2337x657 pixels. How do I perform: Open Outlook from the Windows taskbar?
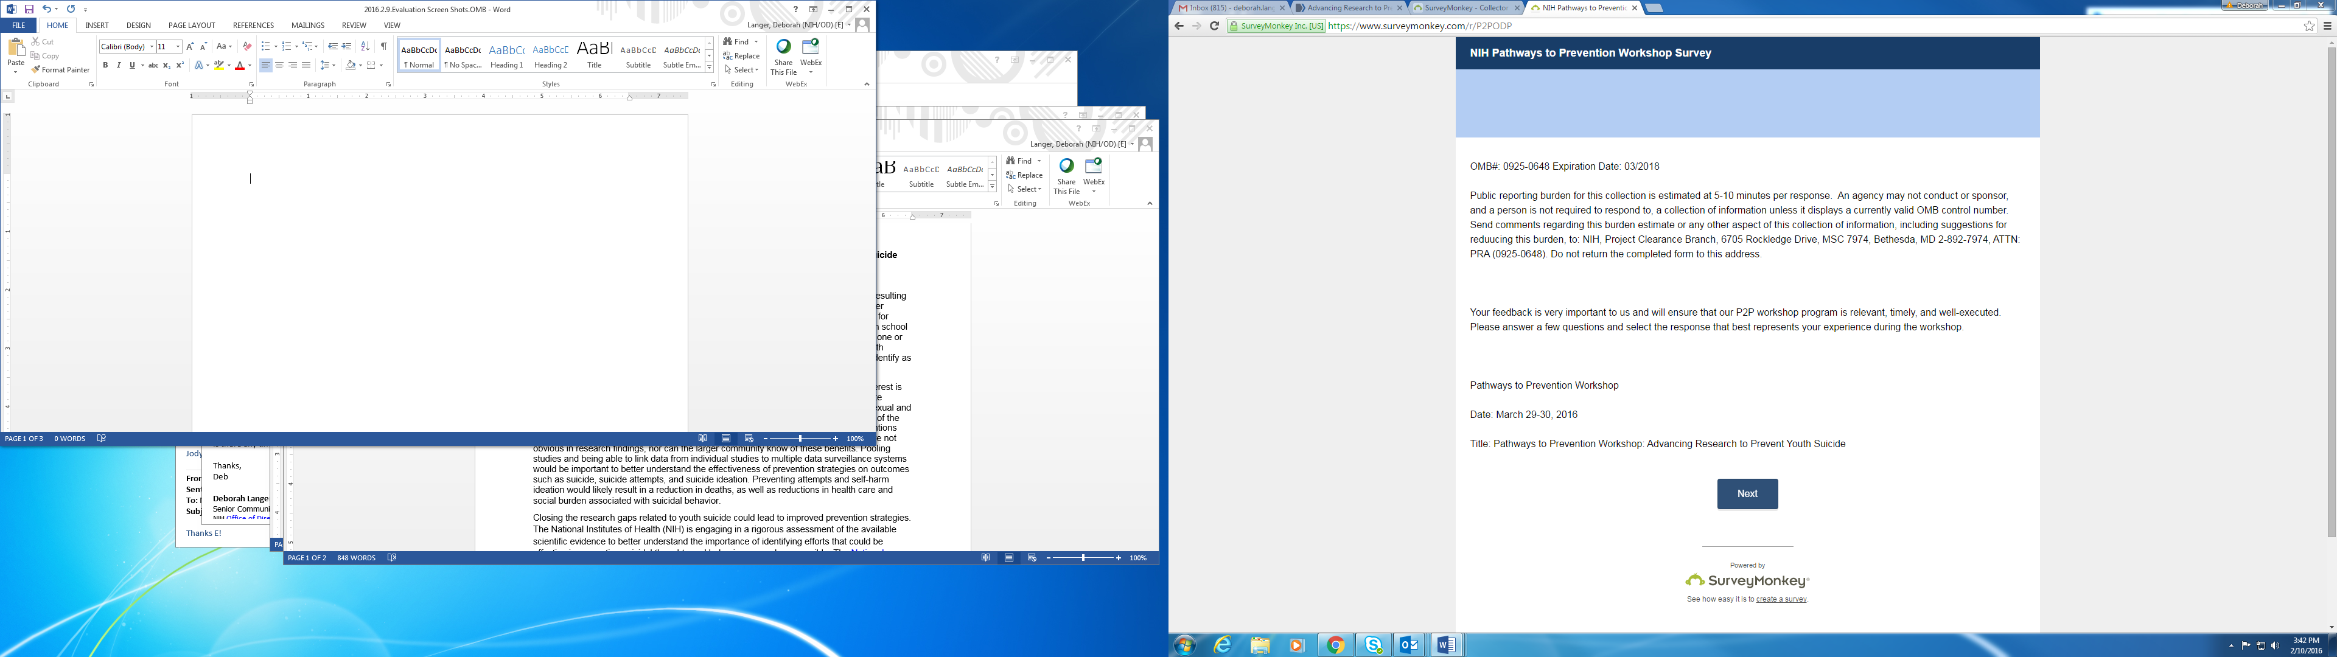(1410, 645)
